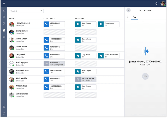Click the compass icon in the sidebar
This screenshot has width=167, height=118.
(4, 10)
